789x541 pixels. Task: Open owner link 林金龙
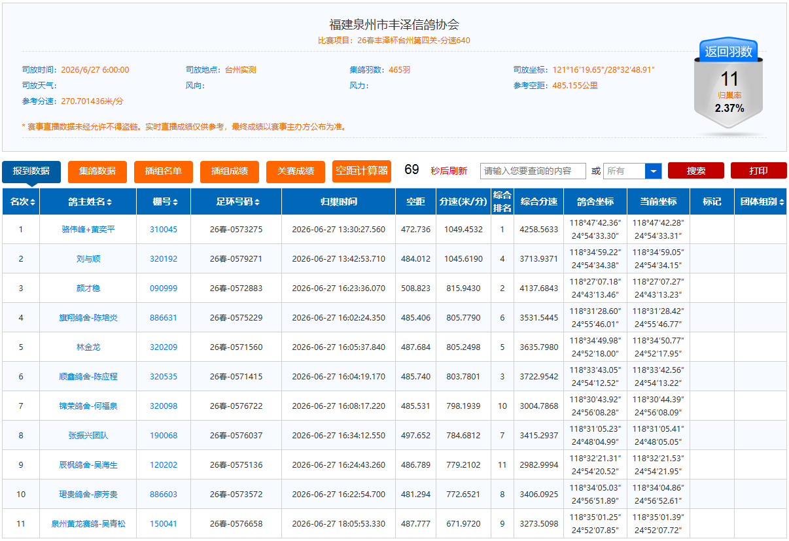tap(88, 347)
